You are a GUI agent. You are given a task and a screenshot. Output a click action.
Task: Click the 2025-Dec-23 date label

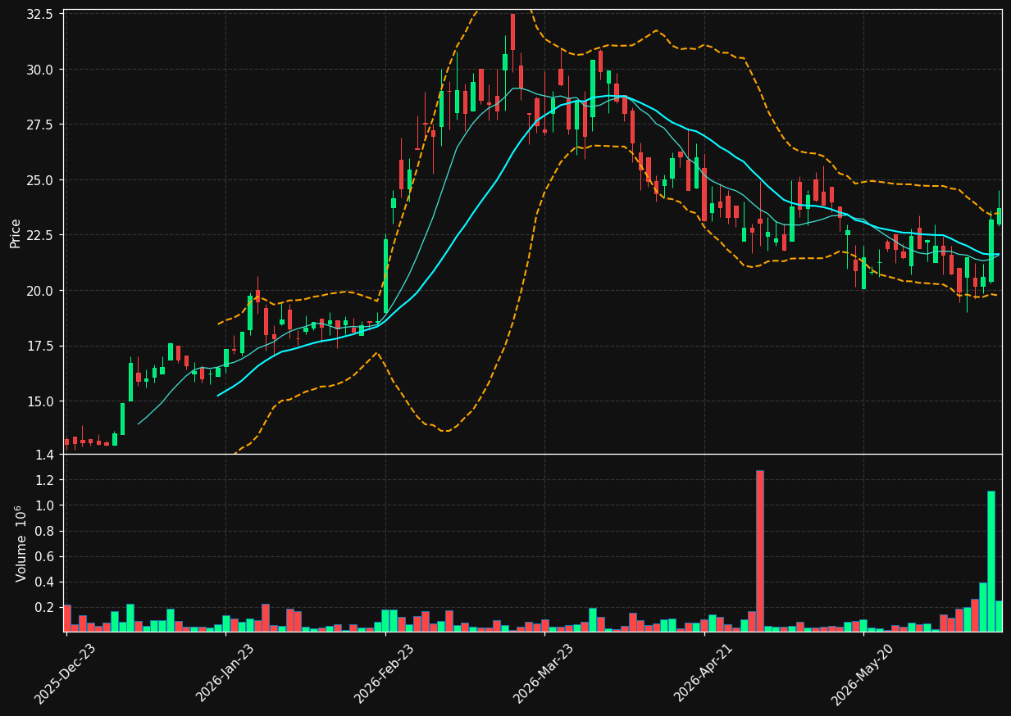point(66,674)
